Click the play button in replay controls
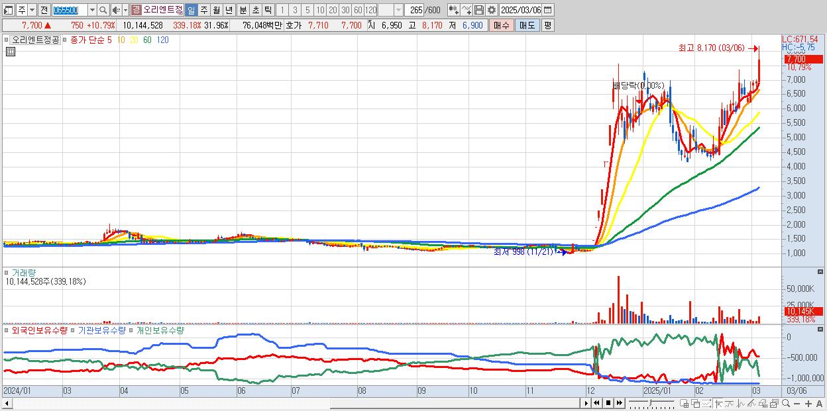 (x=586, y=403)
